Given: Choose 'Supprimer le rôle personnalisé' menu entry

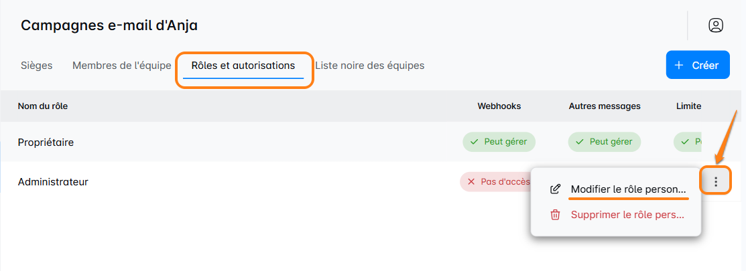Looking at the screenshot, I should pyautogui.click(x=627, y=215).
